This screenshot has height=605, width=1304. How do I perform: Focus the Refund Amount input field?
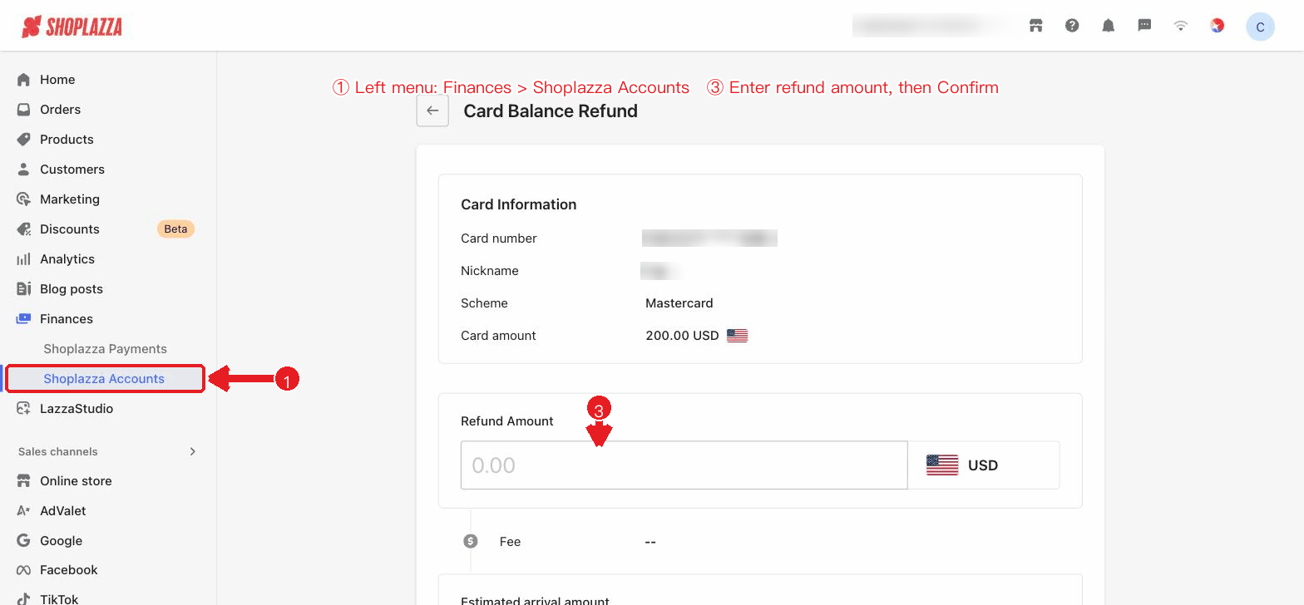click(684, 465)
